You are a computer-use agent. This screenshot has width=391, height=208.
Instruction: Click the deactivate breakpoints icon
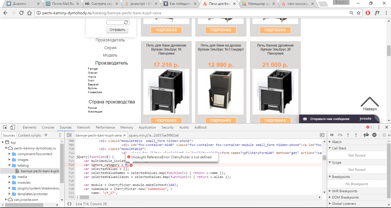click(366, 135)
